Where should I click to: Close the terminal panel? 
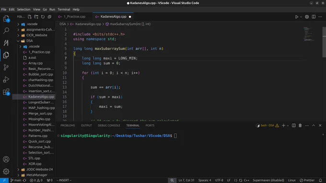[320, 125]
